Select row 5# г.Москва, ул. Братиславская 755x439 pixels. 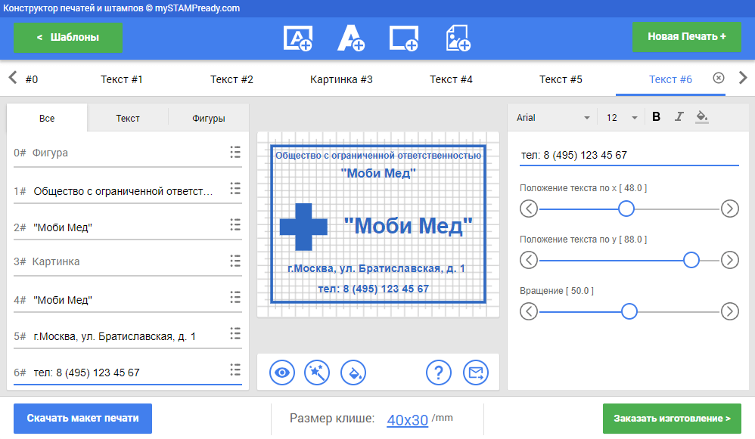[128, 336]
